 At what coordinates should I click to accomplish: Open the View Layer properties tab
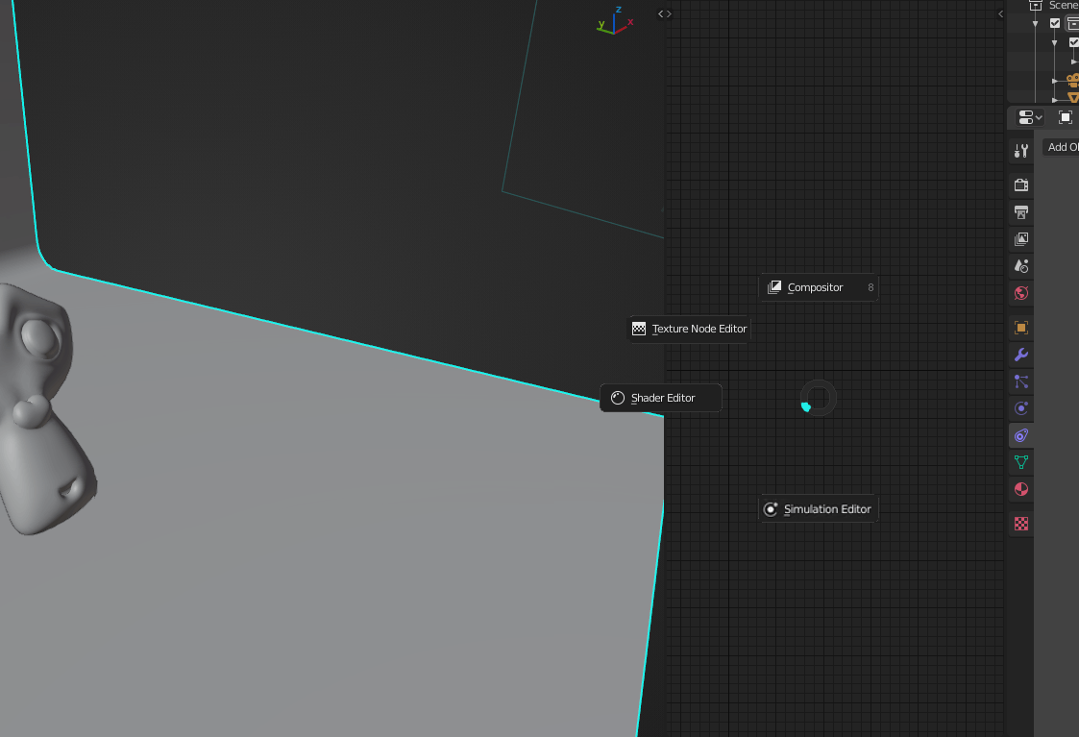tap(1021, 239)
